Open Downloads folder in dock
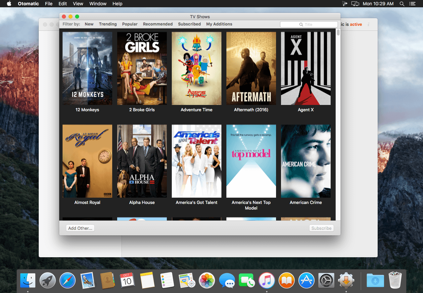Screen dimensions: 423x293 [x=375, y=280]
